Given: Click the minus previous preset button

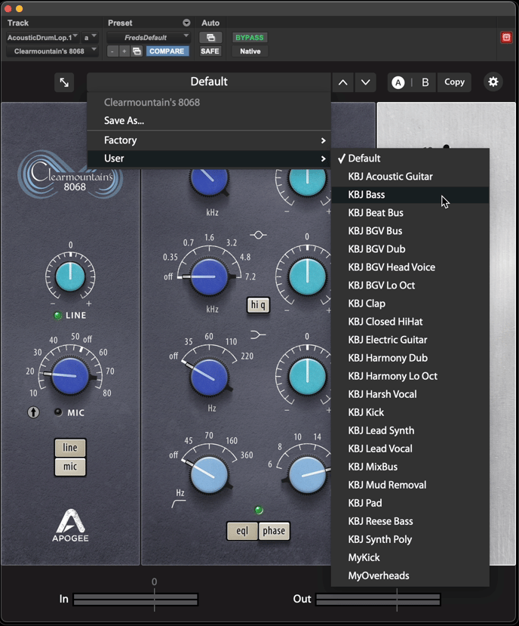Looking at the screenshot, I should 112,51.
